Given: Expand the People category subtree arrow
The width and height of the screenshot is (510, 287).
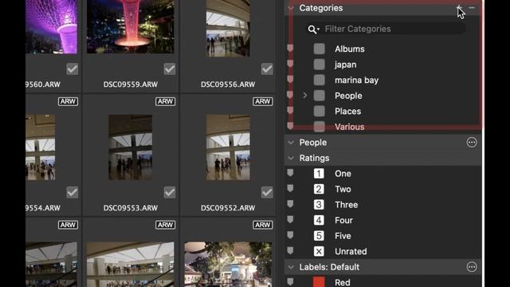Looking at the screenshot, I should click(x=304, y=96).
